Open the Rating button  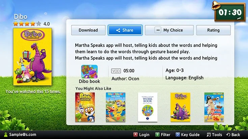pos(213,30)
